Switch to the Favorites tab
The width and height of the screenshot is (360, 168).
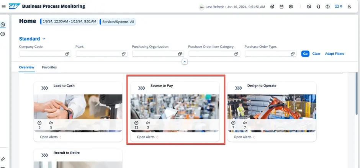(x=49, y=67)
